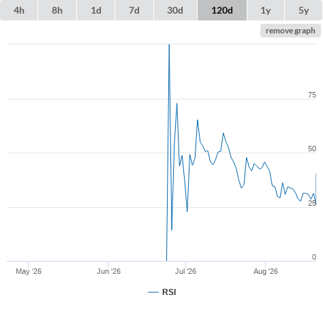Click the active 120d tab
Viewport: 323px width, 310px height.
pos(222,10)
